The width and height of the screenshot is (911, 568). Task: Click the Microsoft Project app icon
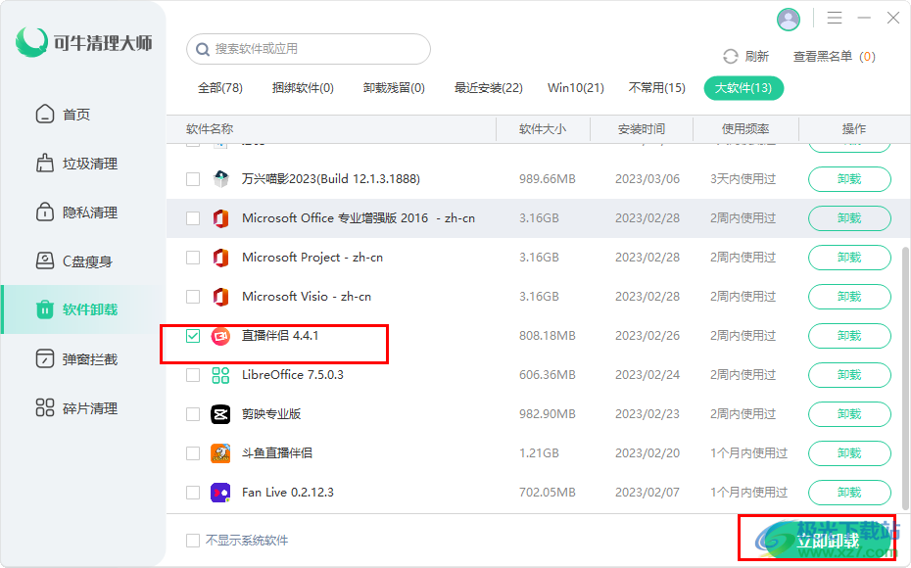(220, 258)
